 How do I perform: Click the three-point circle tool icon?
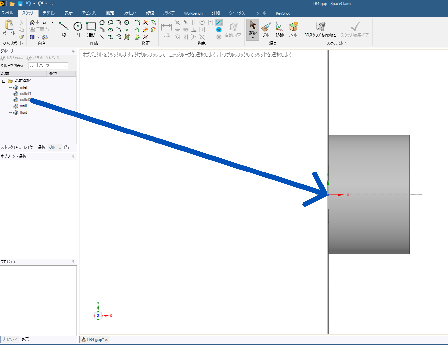(102, 22)
